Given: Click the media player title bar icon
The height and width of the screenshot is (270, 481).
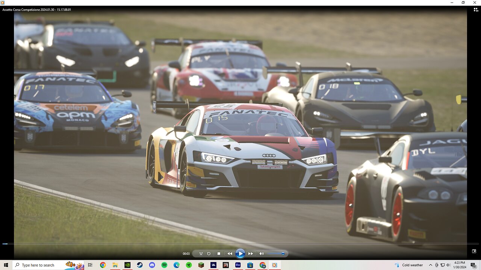Looking at the screenshot, I should (x=3, y=3).
